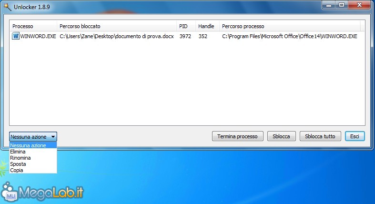
Task: Choose Rinomina from the action list
Action: point(33,158)
